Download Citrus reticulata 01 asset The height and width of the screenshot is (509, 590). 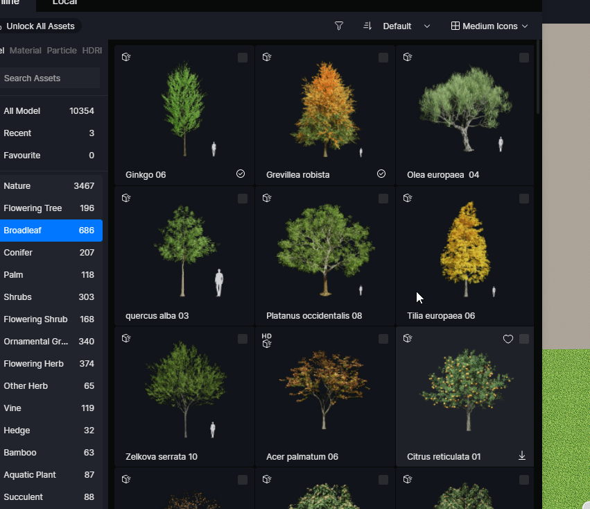click(522, 456)
